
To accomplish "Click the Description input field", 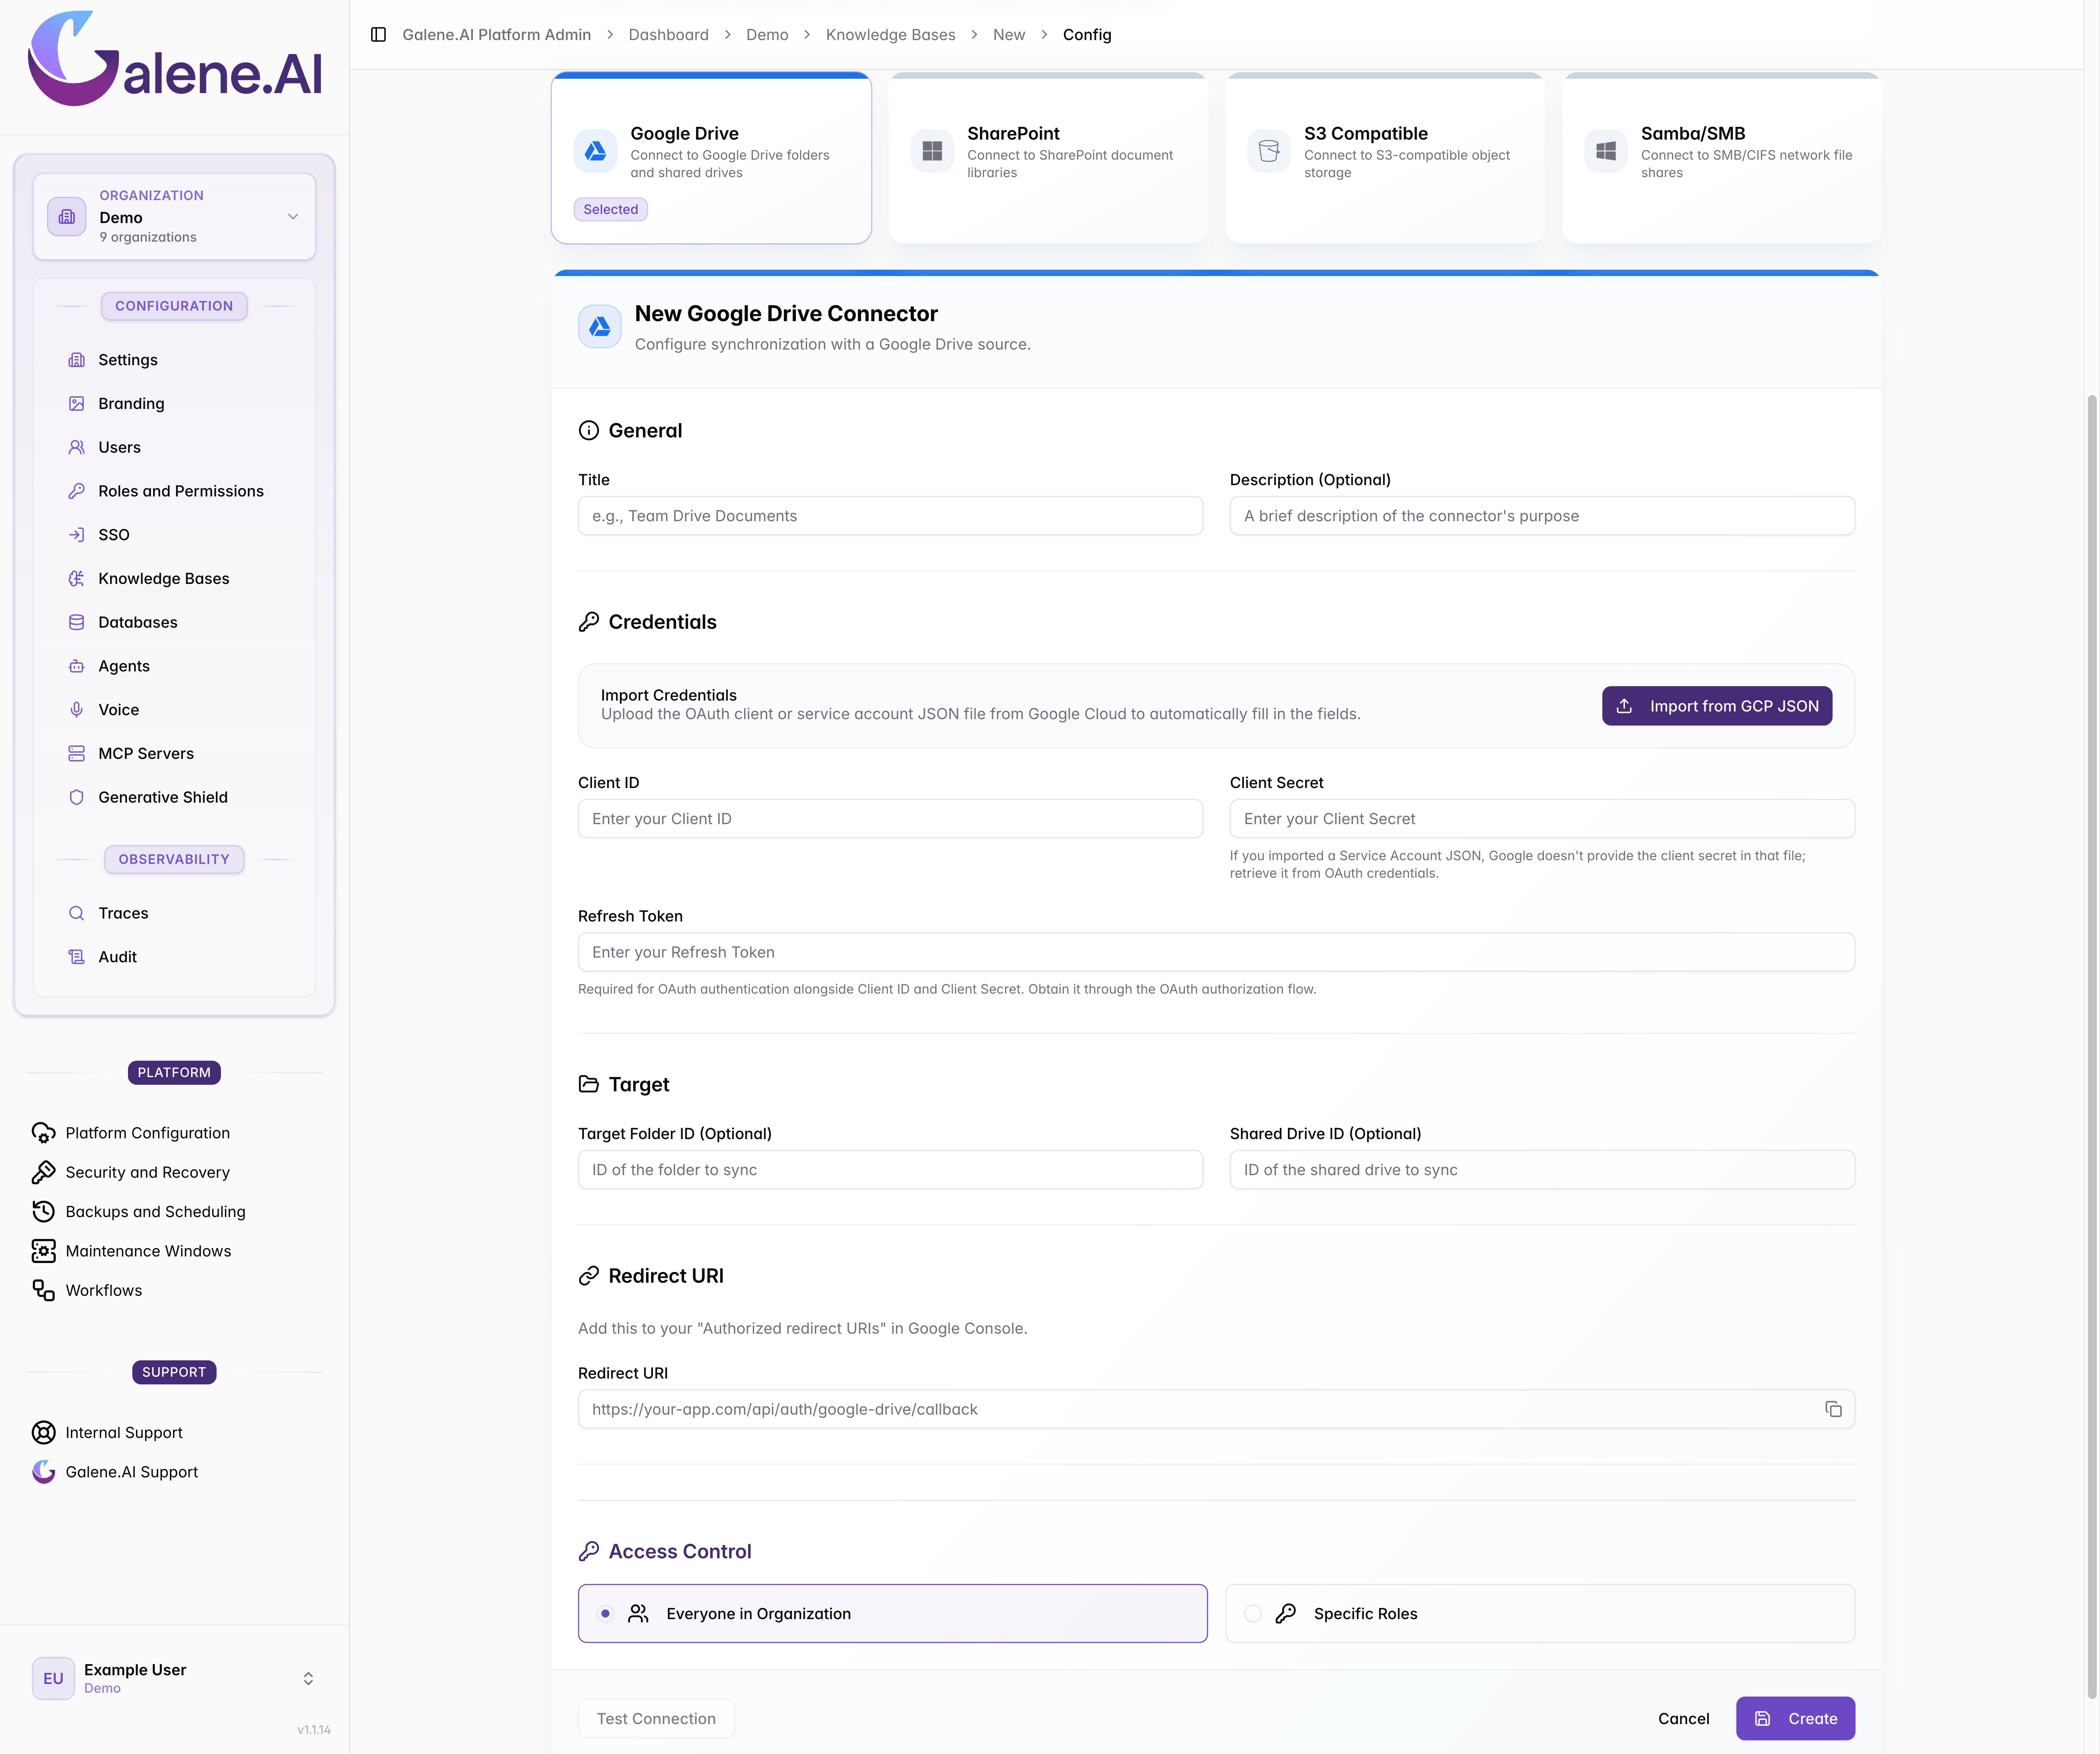I will [x=1542, y=516].
